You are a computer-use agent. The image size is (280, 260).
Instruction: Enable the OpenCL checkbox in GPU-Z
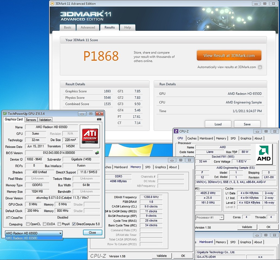[28, 224]
